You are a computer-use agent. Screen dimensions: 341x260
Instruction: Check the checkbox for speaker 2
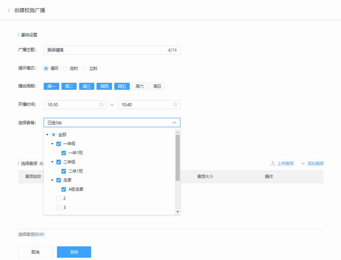(x=58, y=199)
